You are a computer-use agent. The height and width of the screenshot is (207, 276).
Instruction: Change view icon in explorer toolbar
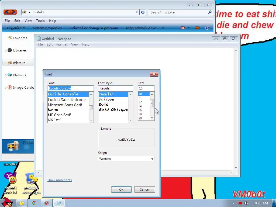[x=183, y=28]
